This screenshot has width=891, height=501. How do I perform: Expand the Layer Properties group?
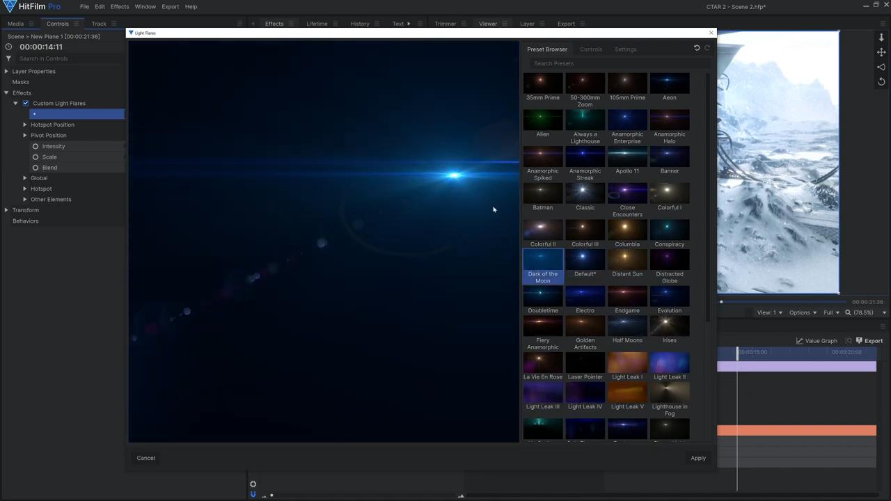tap(6, 71)
